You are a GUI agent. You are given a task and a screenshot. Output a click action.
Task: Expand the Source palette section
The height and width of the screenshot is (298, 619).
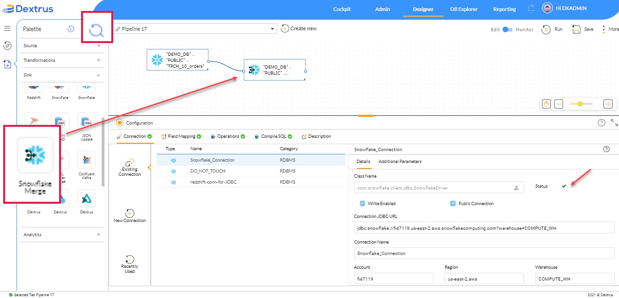pyautogui.click(x=63, y=46)
